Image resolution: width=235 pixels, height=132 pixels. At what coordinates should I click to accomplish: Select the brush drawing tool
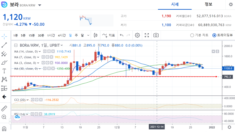(x=4, y=62)
